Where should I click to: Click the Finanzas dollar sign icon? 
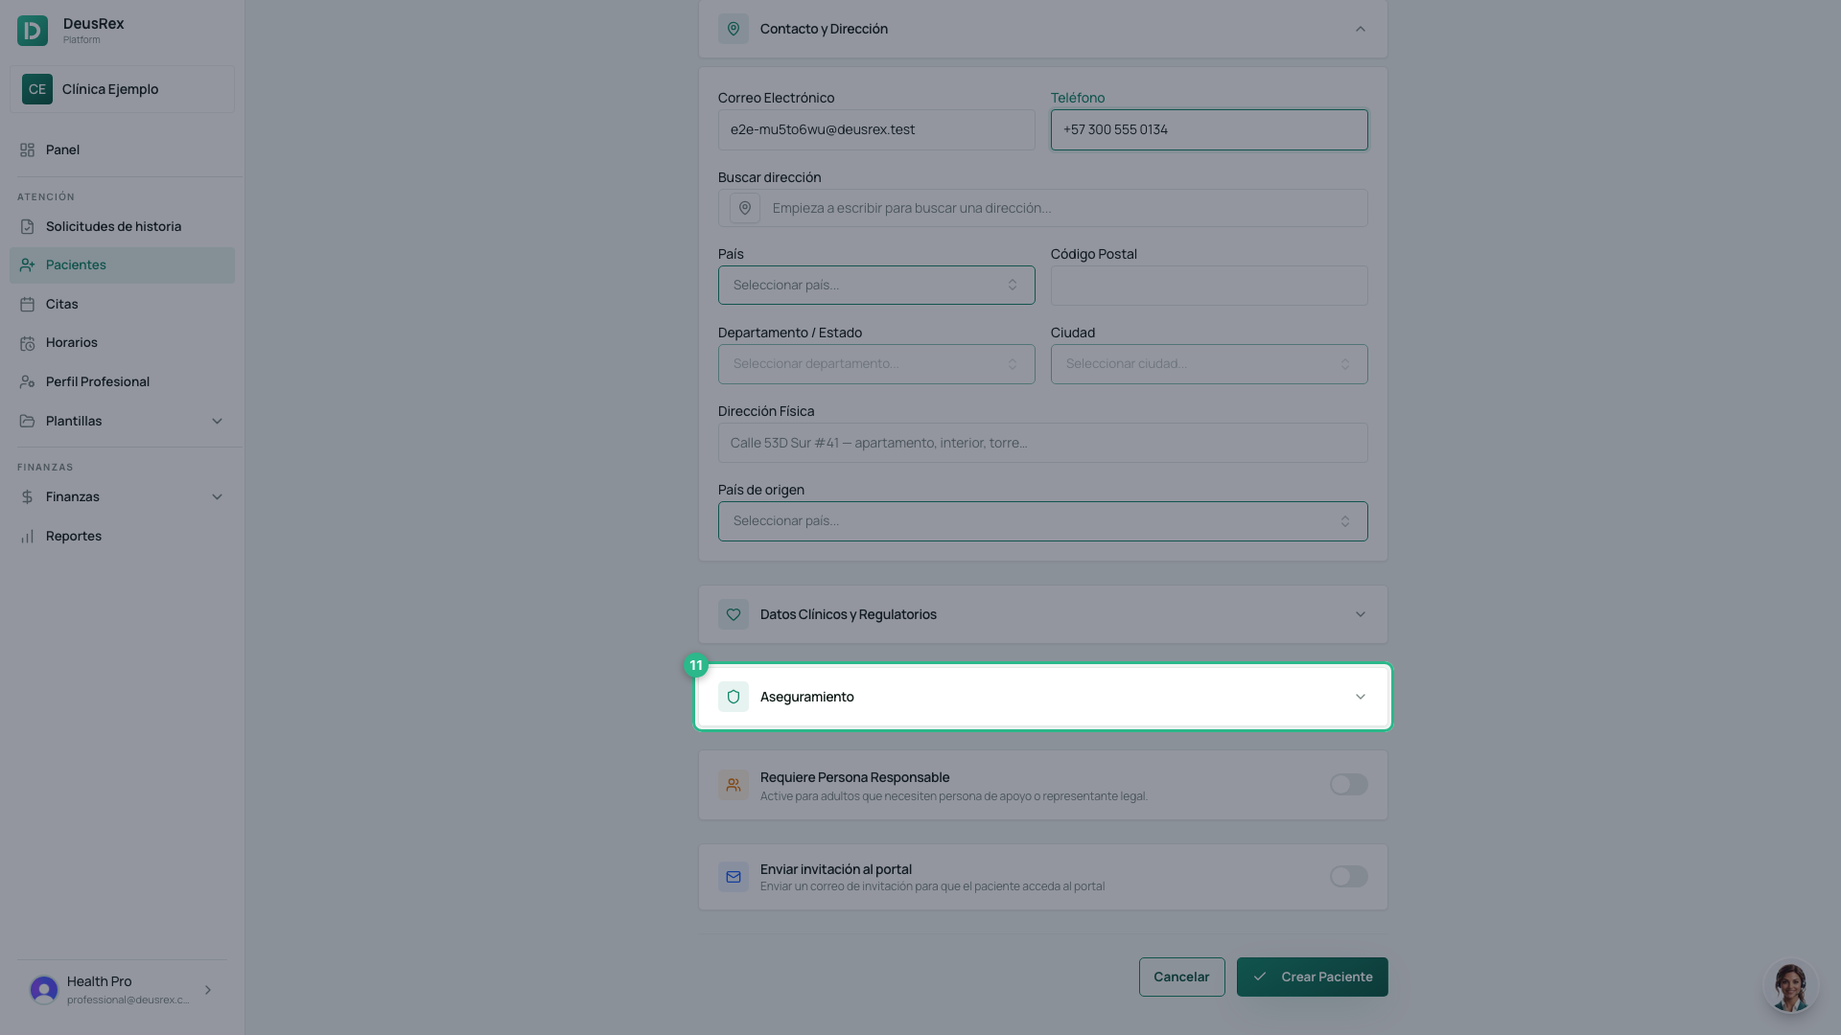point(27,497)
